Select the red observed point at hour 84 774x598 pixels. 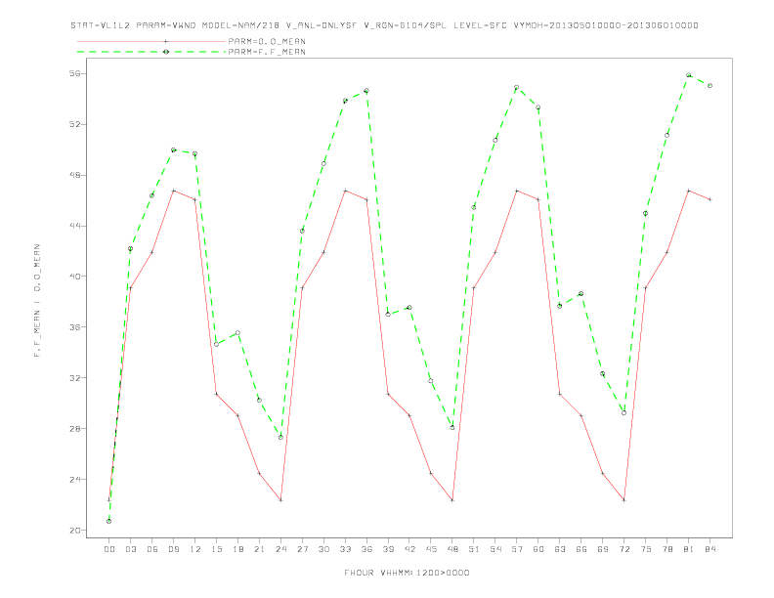pos(709,199)
